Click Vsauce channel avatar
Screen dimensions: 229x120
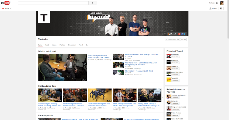click(x=169, y=68)
